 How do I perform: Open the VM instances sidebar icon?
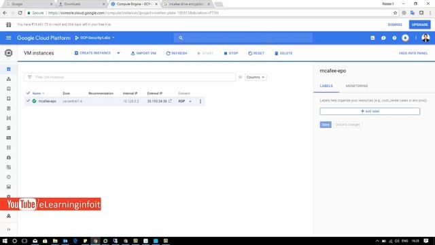click(x=9, y=69)
